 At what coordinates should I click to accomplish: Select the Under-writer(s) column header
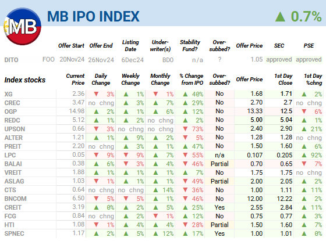click(160, 46)
